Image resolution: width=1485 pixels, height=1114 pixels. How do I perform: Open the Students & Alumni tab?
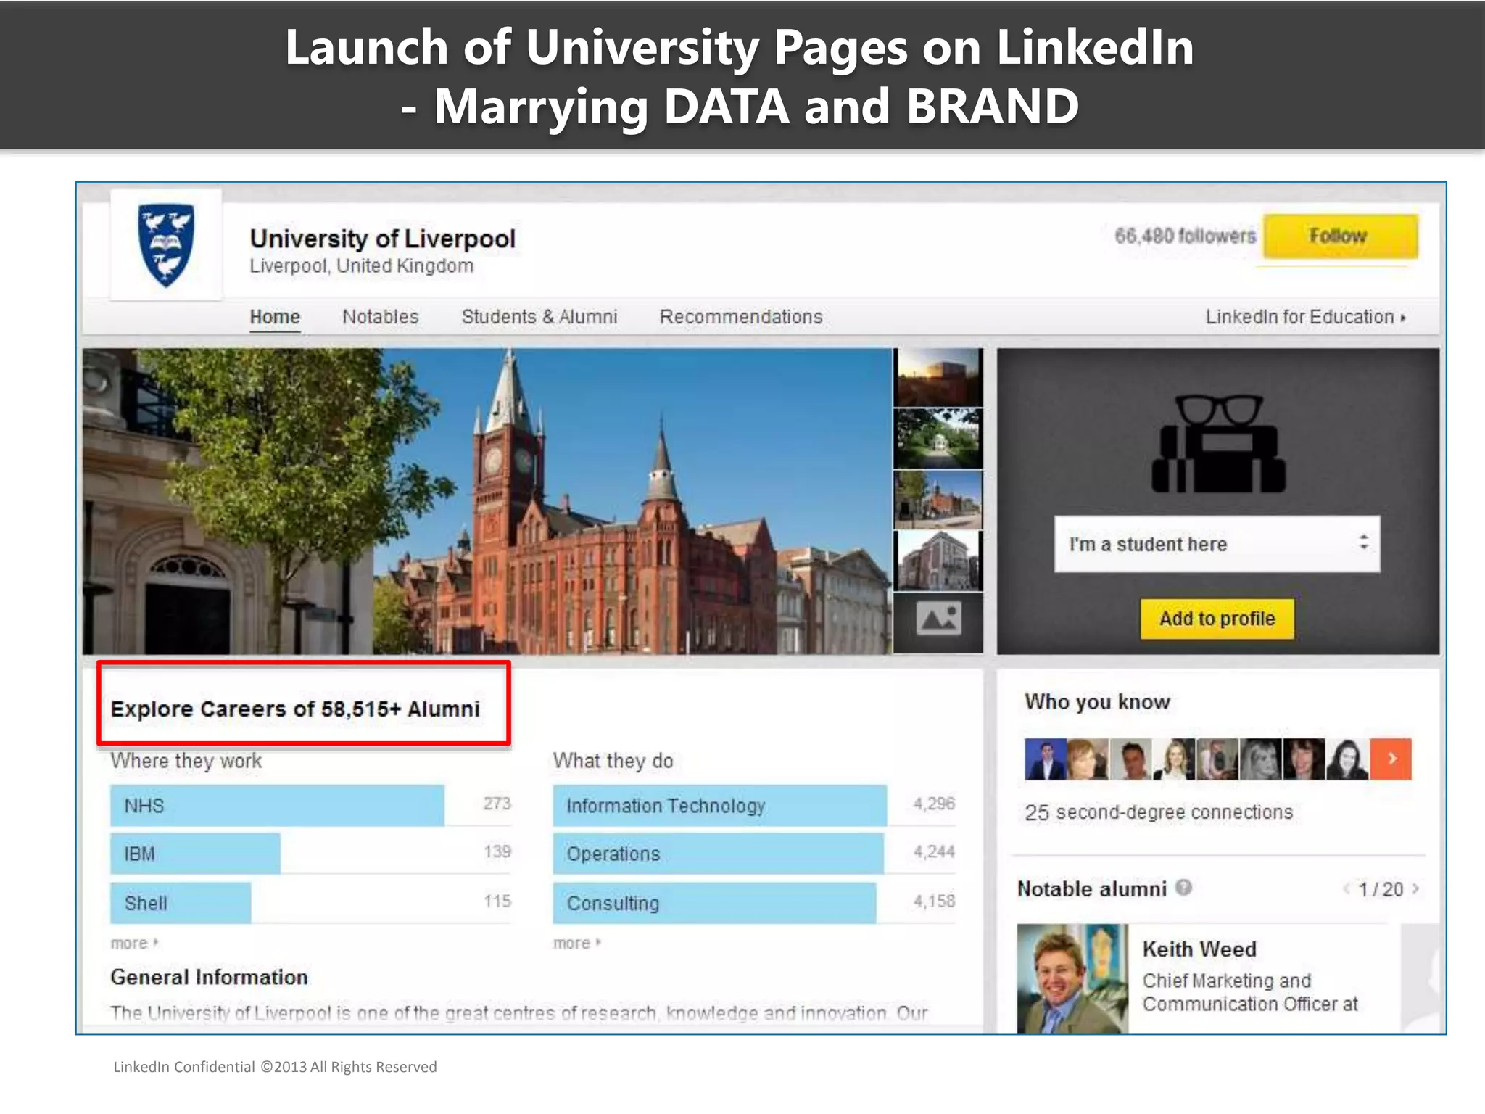(539, 317)
